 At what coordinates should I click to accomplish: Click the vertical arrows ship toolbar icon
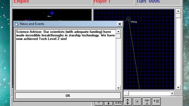[128, 102]
